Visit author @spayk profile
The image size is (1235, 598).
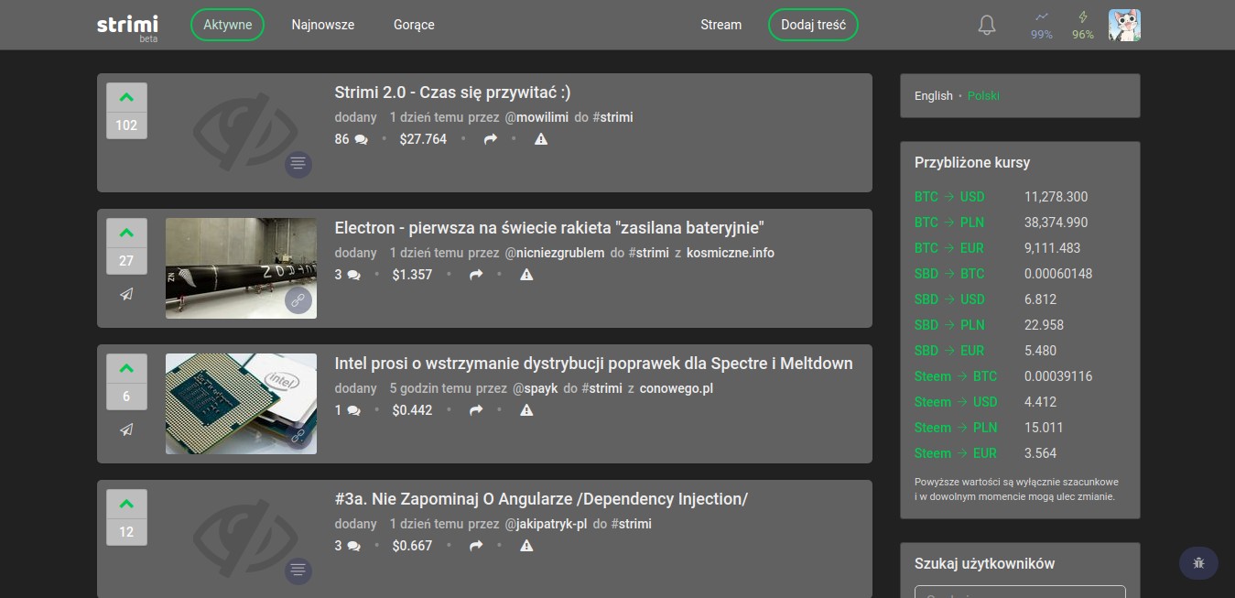tap(535, 388)
